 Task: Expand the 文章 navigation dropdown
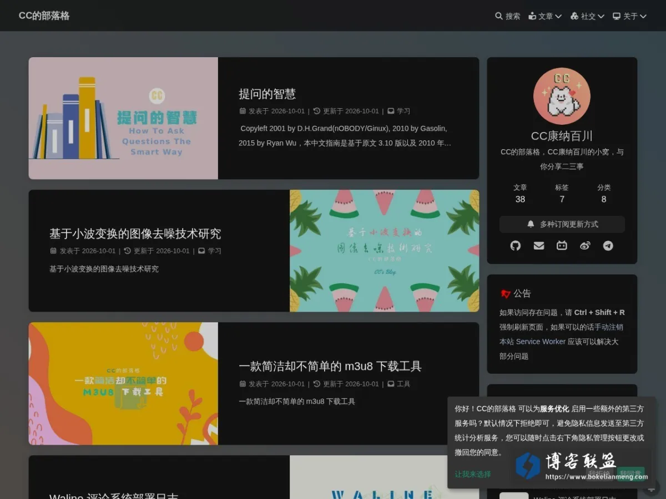coord(545,16)
